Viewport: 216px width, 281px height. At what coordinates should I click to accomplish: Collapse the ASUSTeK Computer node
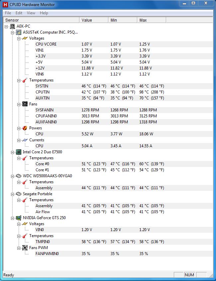coord(12,33)
